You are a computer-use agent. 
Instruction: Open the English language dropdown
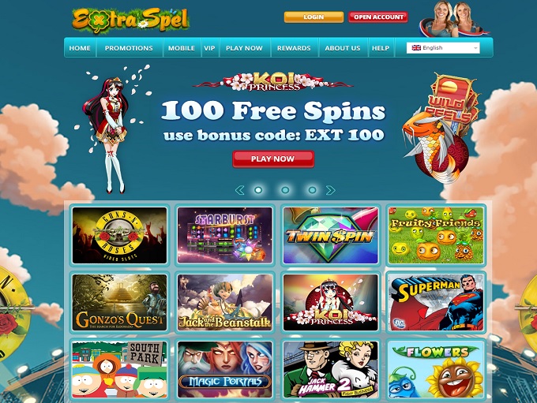[443, 48]
